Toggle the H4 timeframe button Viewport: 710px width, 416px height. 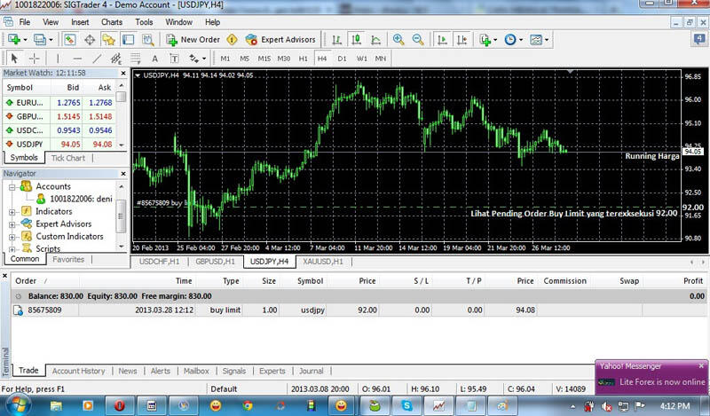[x=322, y=59]
